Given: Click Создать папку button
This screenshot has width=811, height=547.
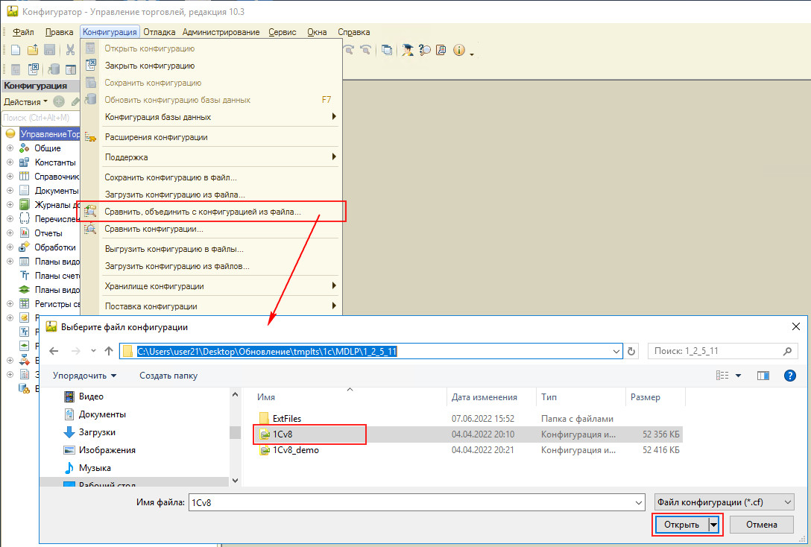Looking at the screenshot, I should click(x=168, y=376).
